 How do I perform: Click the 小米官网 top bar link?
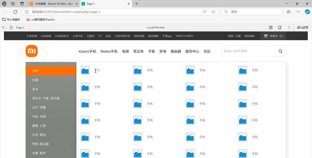(32, 36)
